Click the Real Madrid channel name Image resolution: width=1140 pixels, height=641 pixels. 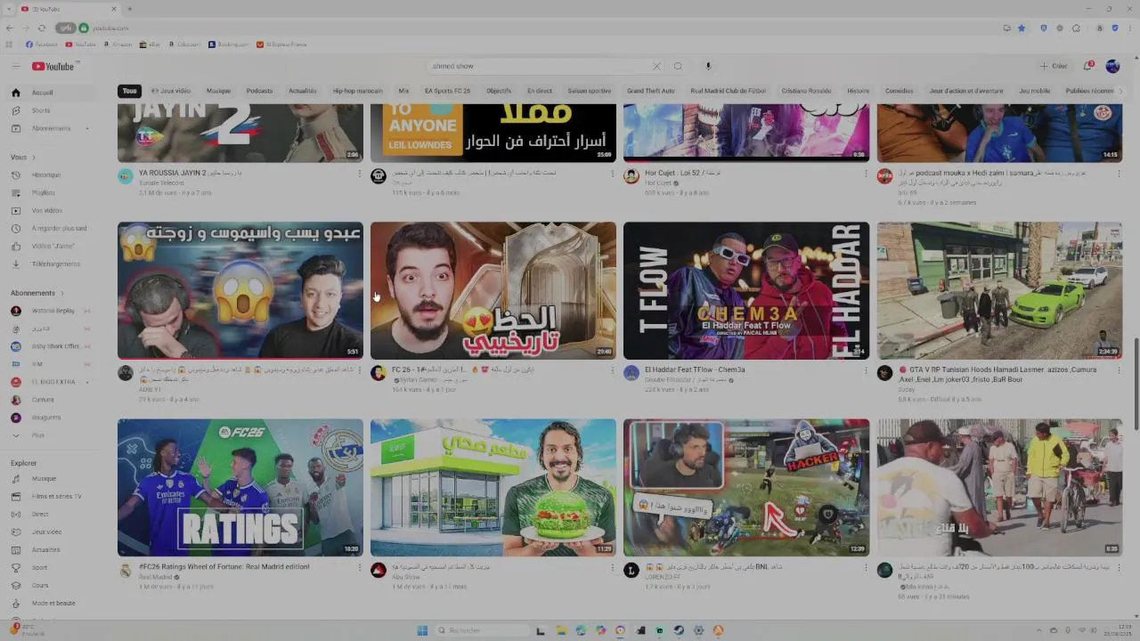pyautogui.click(x=156, y=577)
